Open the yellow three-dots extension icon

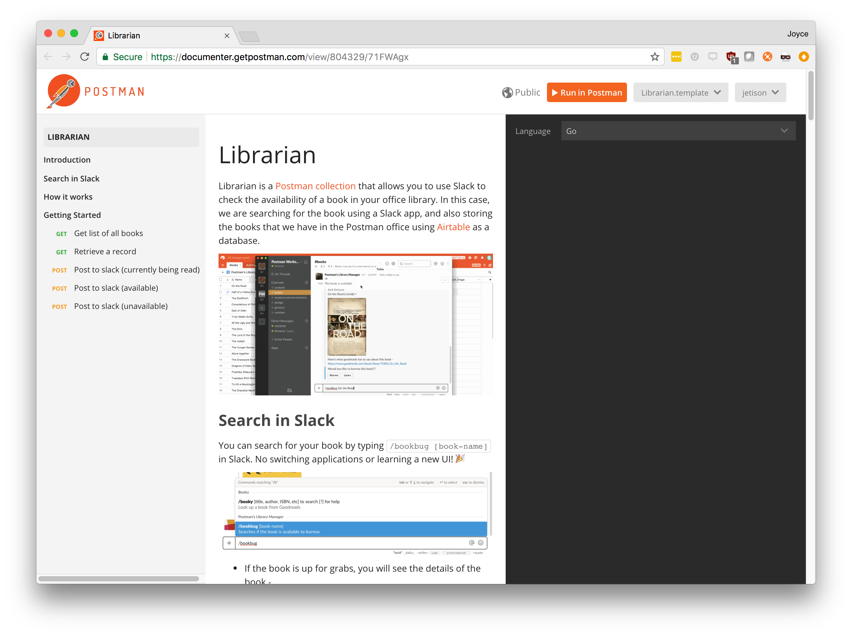tap(676, 57)
